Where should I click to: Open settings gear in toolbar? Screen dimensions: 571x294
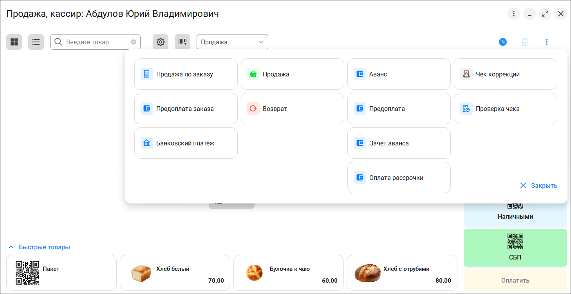pos(161,42)
